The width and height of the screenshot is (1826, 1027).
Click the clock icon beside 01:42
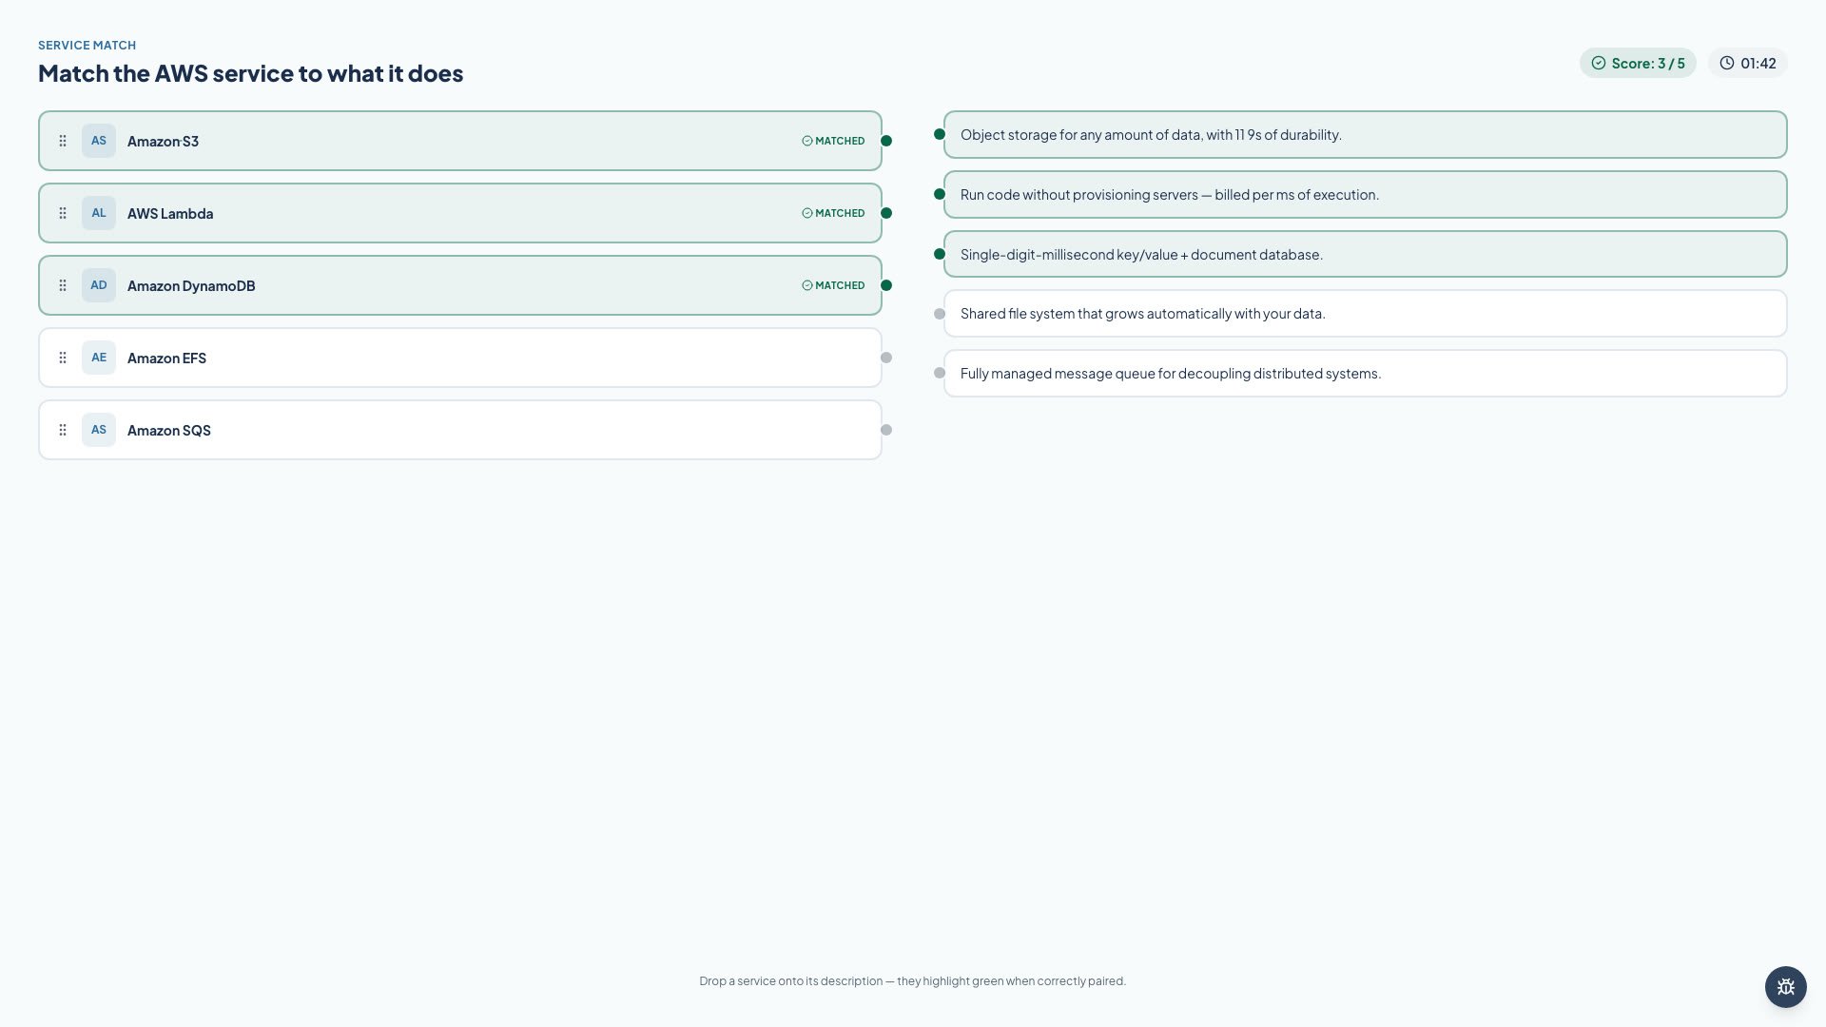point(1727,63)
